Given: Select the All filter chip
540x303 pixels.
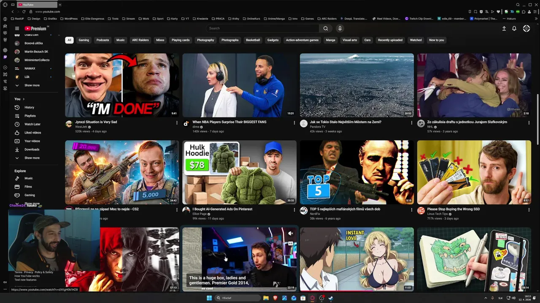Looking at the screenshot, I should click(69, 40).
